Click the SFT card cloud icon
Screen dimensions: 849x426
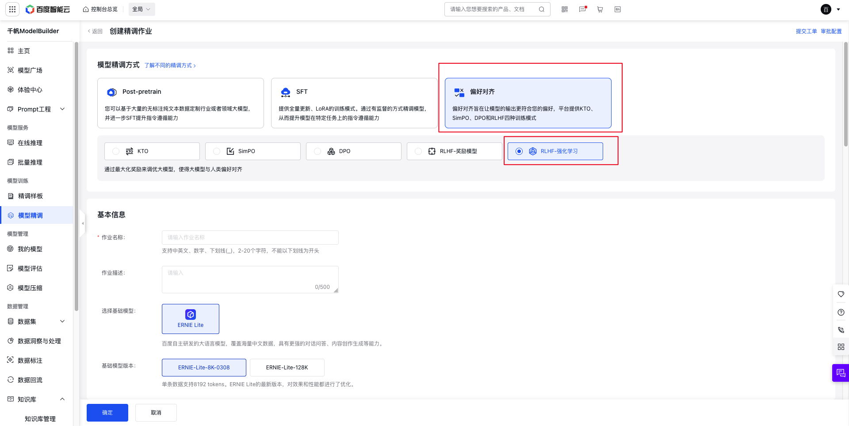286,92
